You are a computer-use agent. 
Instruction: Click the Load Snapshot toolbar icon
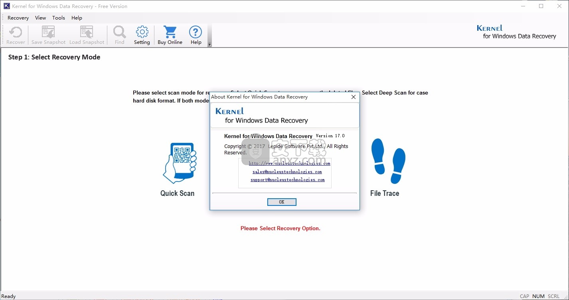tap(87, 32)
